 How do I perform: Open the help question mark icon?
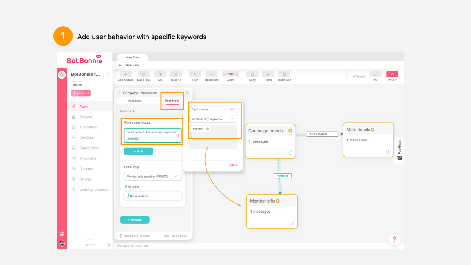tap(394, 239)
